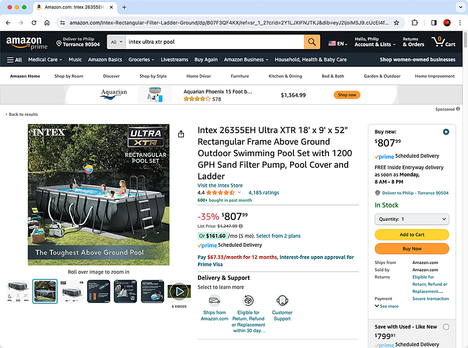This screenshot has width=468, height=348.
Task: Expand the 4.4 star rating breakdown
Action: coord(239,192)
